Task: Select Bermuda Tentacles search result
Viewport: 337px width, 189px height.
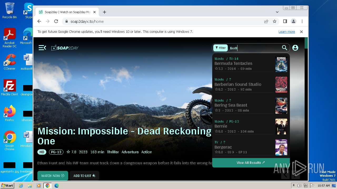Action: click(x=251, y=64)
